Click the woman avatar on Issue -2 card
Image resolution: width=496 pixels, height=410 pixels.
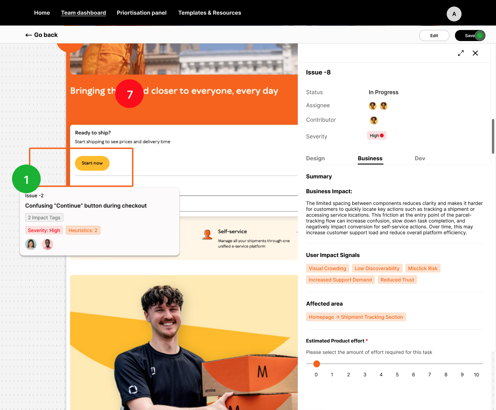[31, 244]
